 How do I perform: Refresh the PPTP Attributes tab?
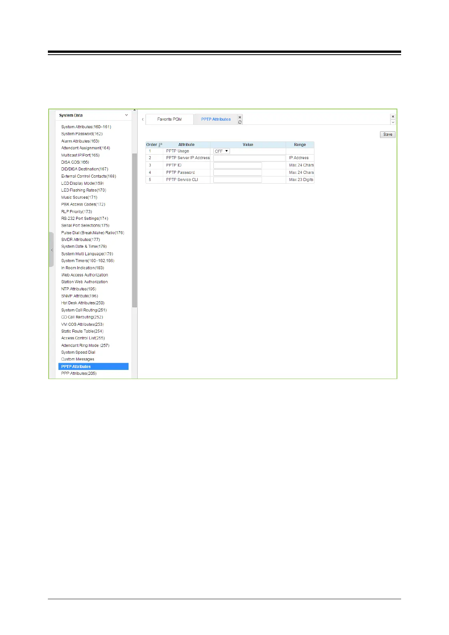click(x=240, y=122)
